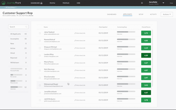This screenshot has height=110, width=176.
Task: Open score 4.47 for Jared Brockbank
Action: tap(146, 93)
